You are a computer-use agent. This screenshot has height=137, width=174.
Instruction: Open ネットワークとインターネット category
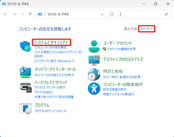tap(55, 69)
